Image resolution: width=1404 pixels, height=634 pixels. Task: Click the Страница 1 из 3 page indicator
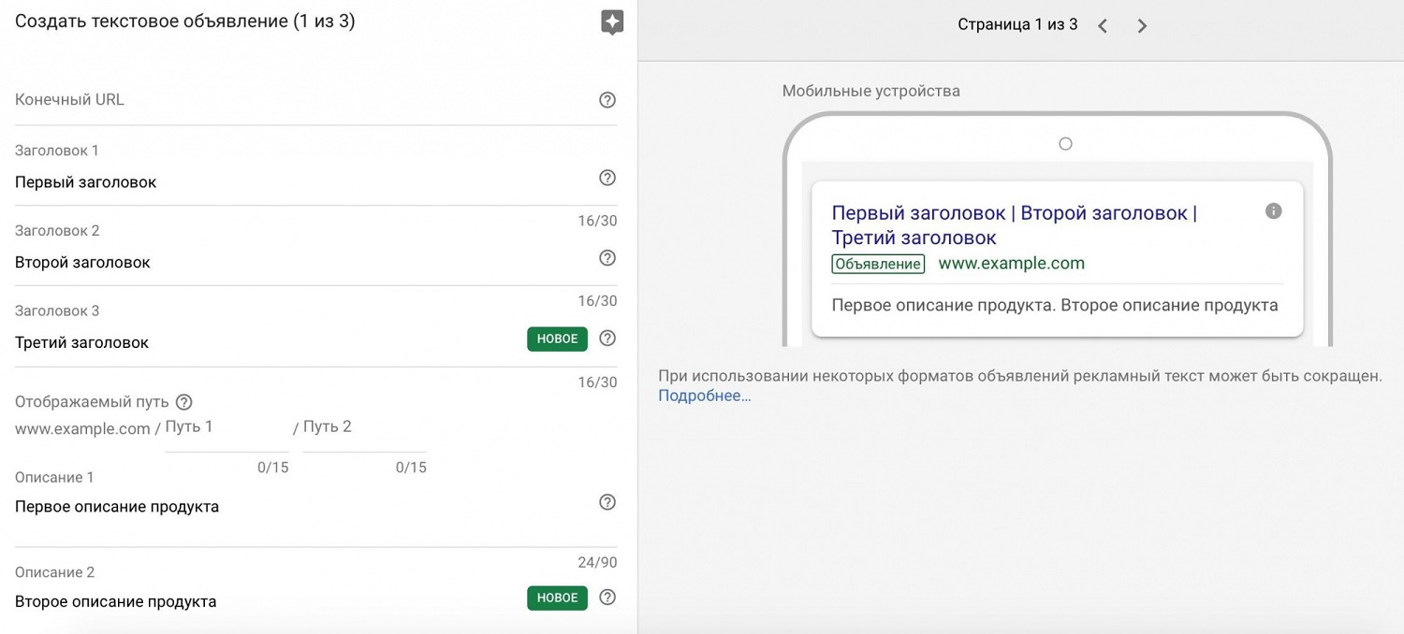(1016, 23)
